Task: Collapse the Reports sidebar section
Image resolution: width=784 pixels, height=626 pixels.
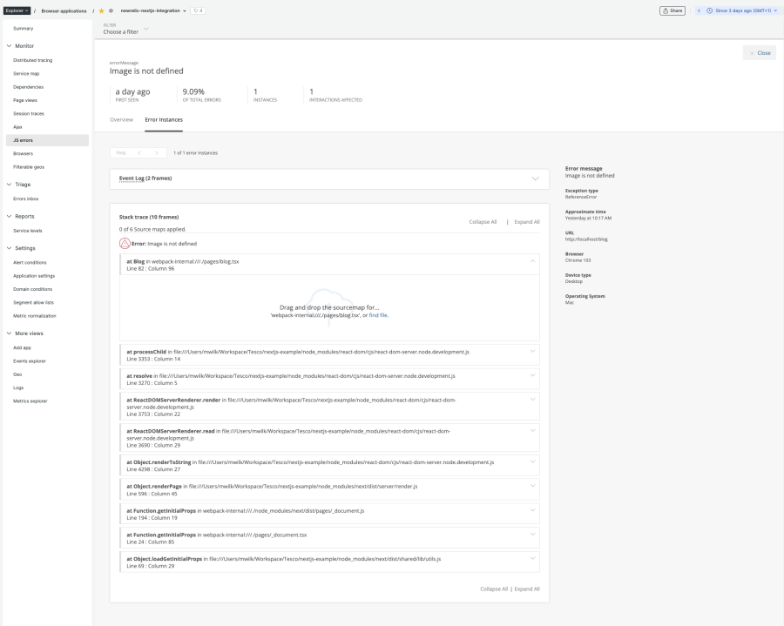Action: point(9,216)
